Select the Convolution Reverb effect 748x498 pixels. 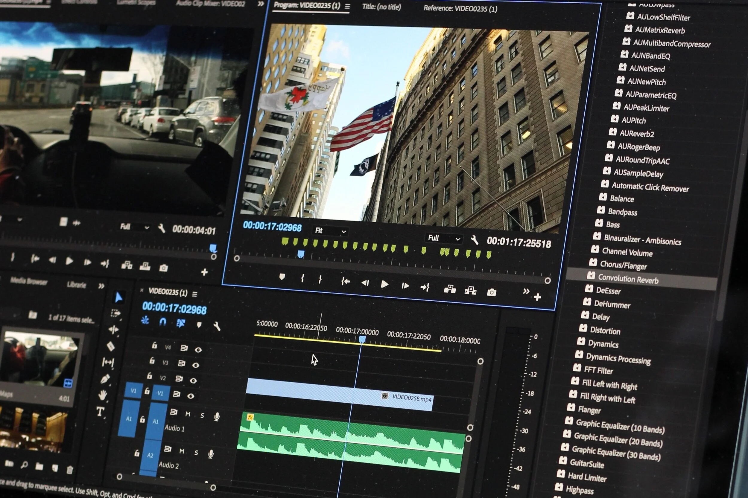tap(628, 279)
